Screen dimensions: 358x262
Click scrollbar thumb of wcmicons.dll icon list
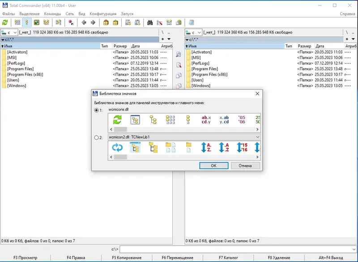[x=120, y=129]
